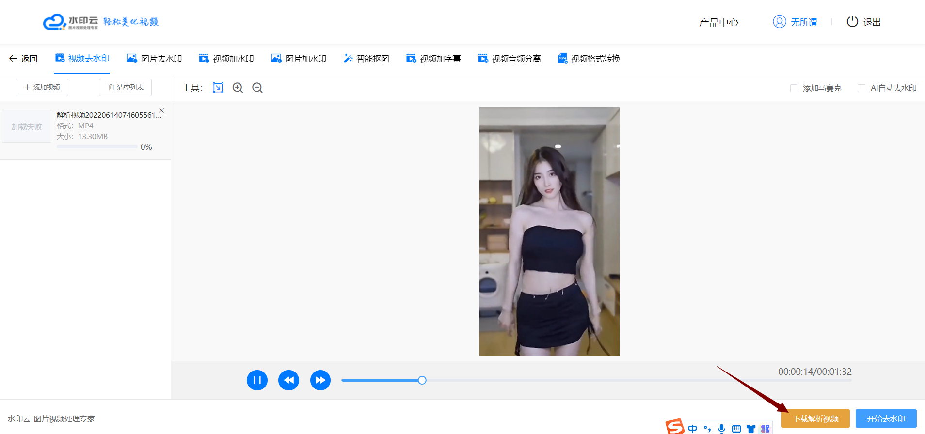This screenshot has height=434, width=925.
Task: Click 清空列表 button
Action: [x=125, y=88]
